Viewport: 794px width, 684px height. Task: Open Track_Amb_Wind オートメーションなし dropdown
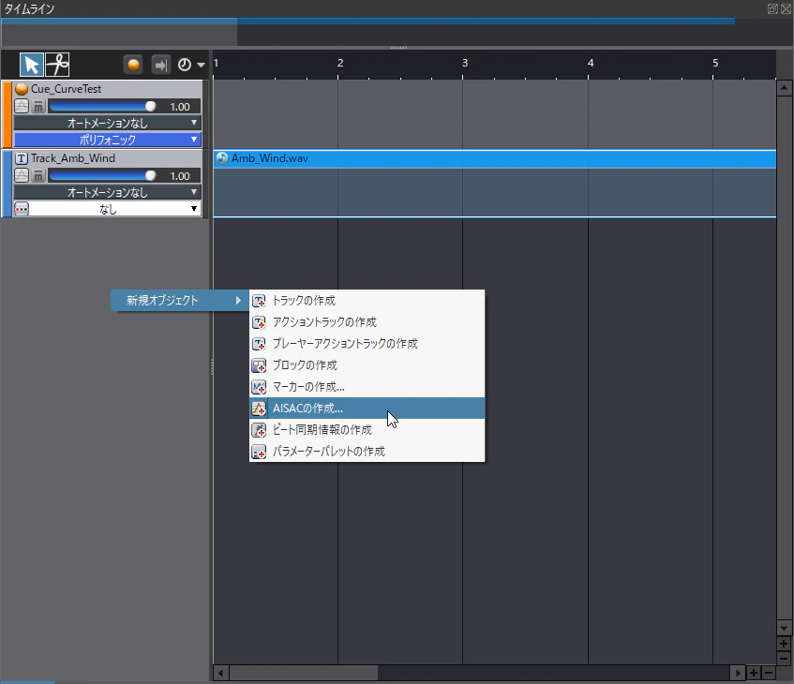point(107,192)
